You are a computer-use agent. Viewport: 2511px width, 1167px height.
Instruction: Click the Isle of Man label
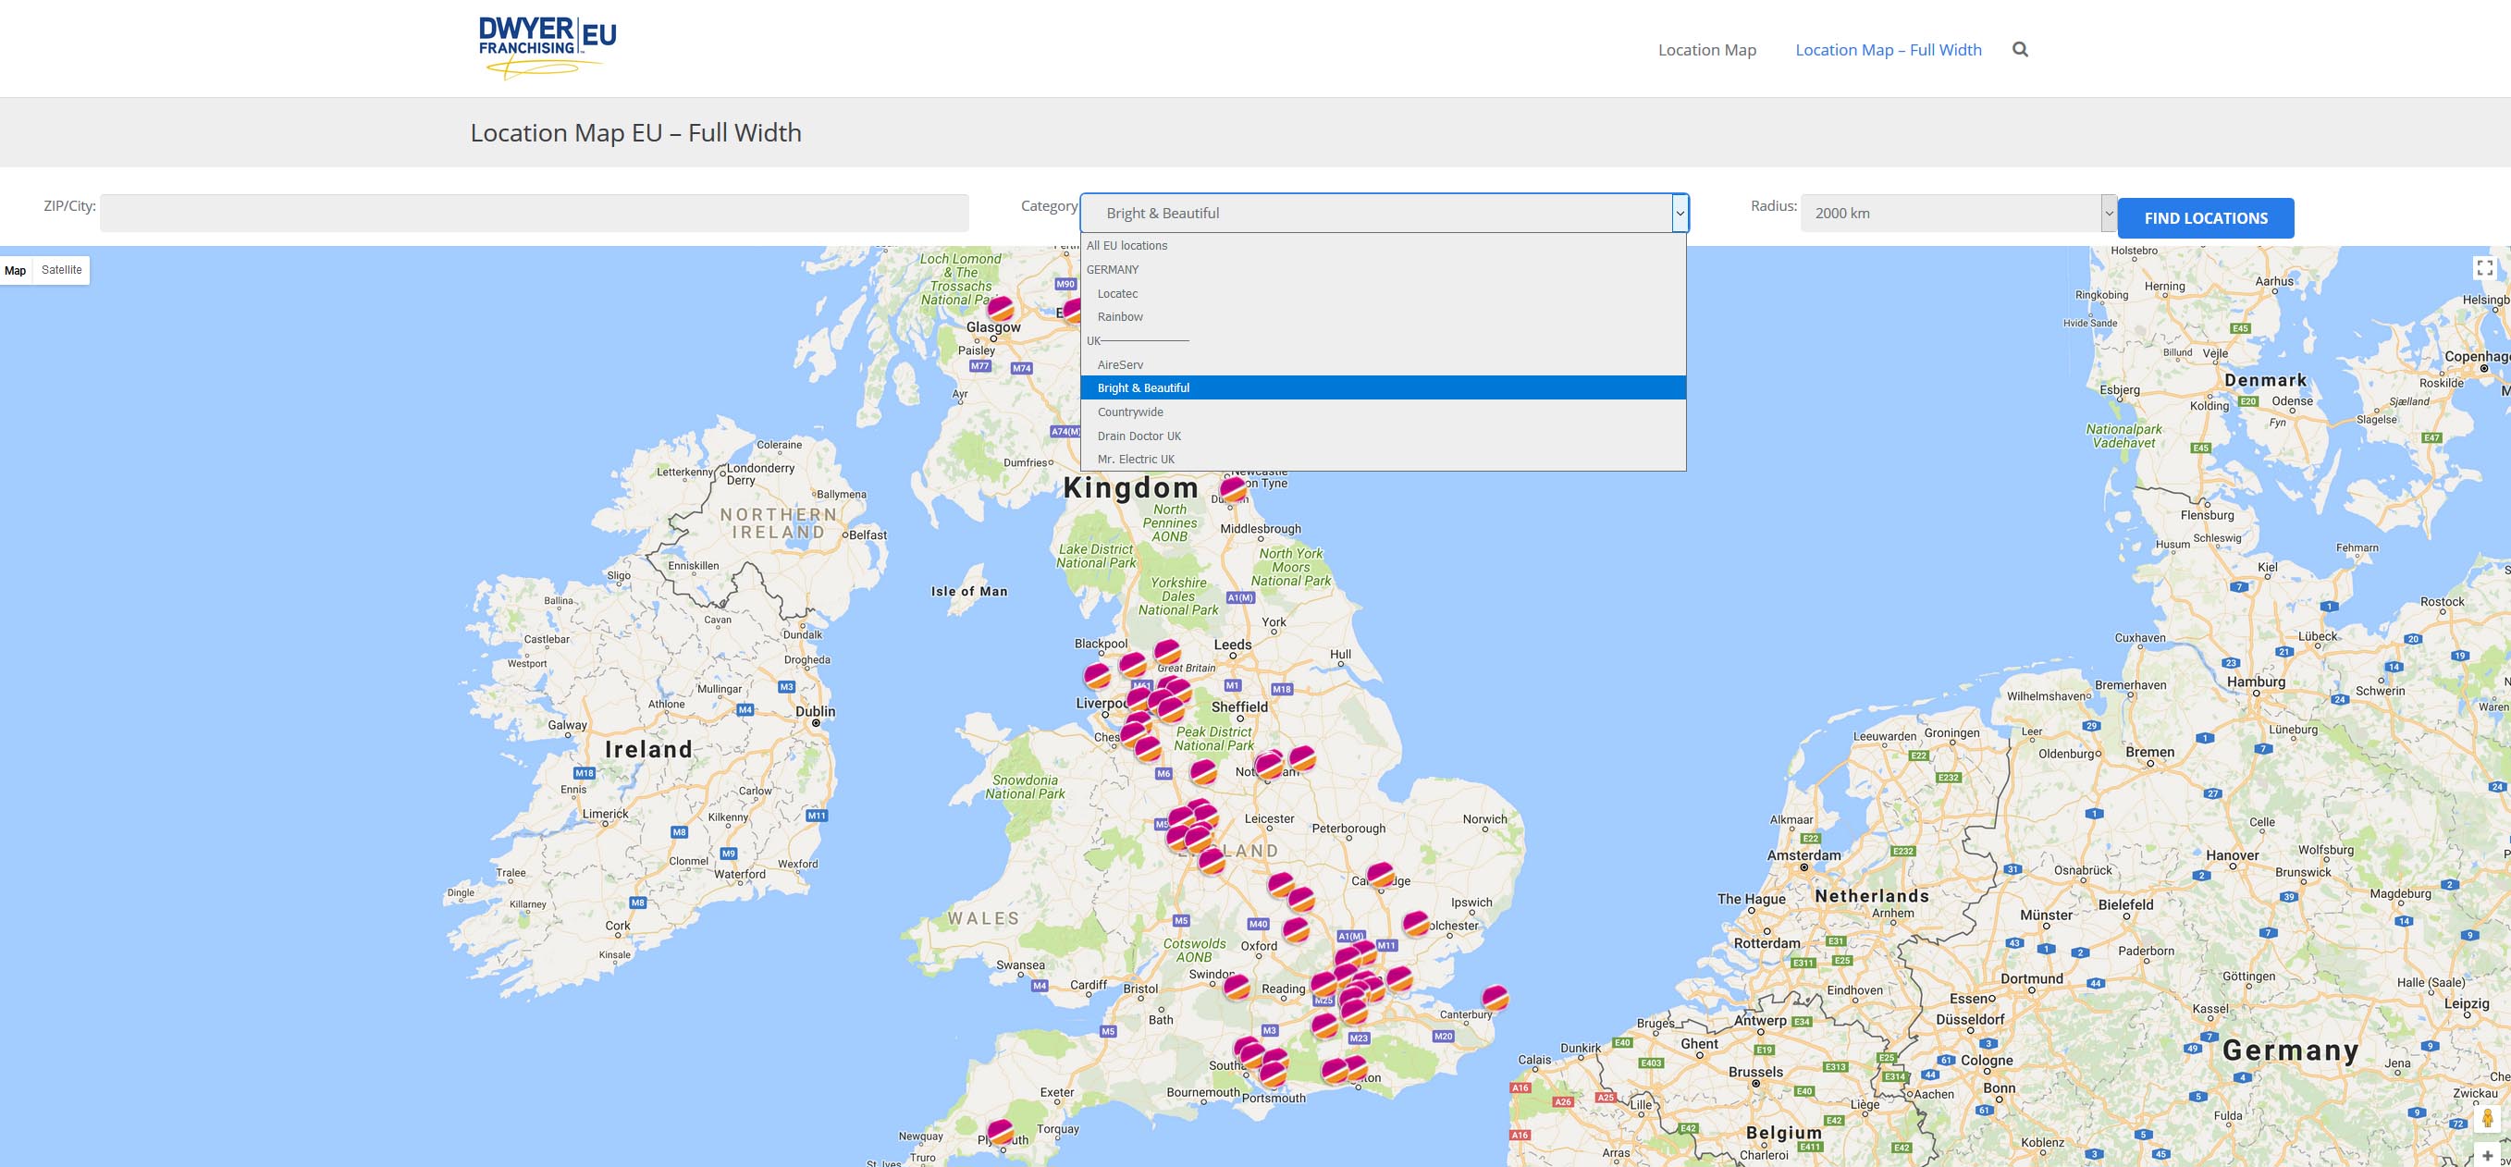point(969,591)
